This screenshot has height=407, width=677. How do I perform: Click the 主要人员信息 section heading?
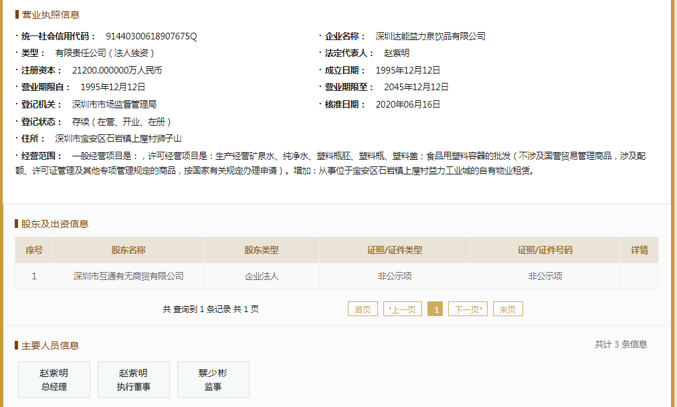pyautogui.click(x=51, y=346)
